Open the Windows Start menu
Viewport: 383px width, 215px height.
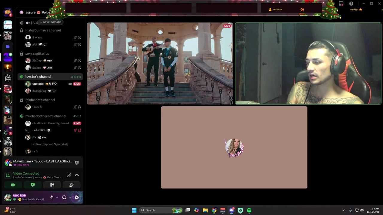(x=134, y=210)
